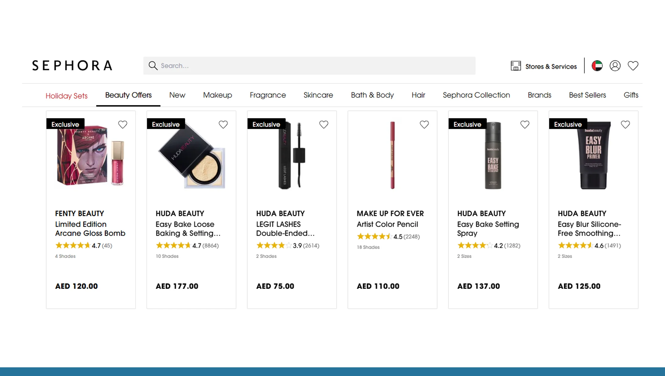Click the Sephora logo
This screenshot has width=665, height=376.
72,65
